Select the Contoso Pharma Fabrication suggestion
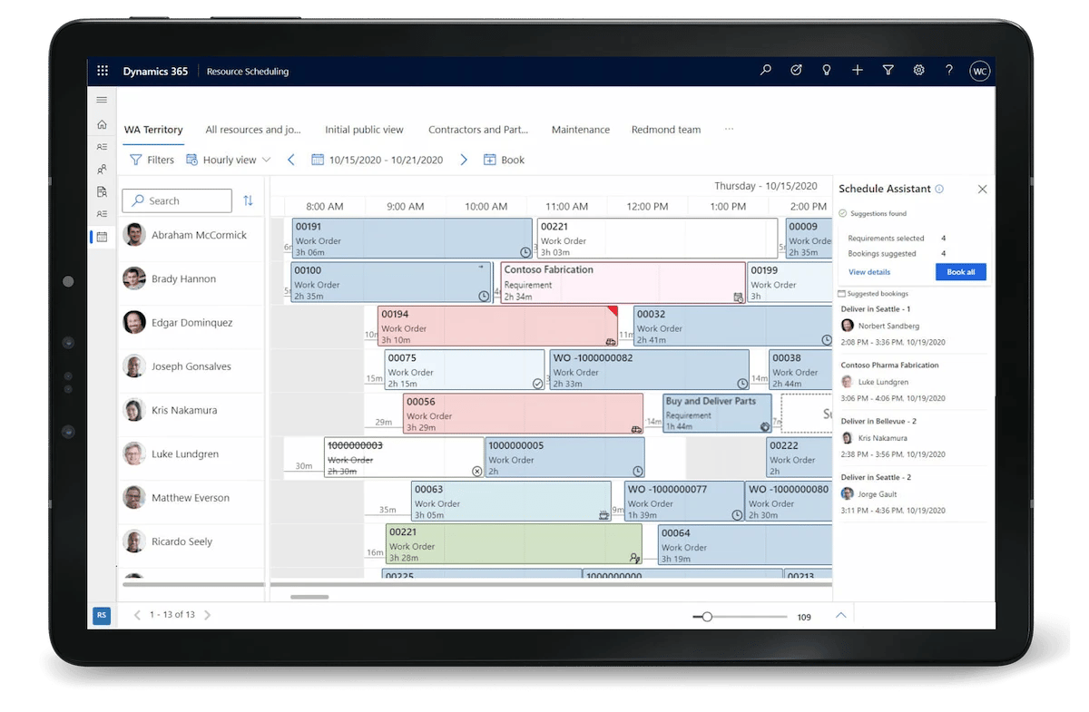Viewport: 1089px width, 712px height. coord(913,382)
